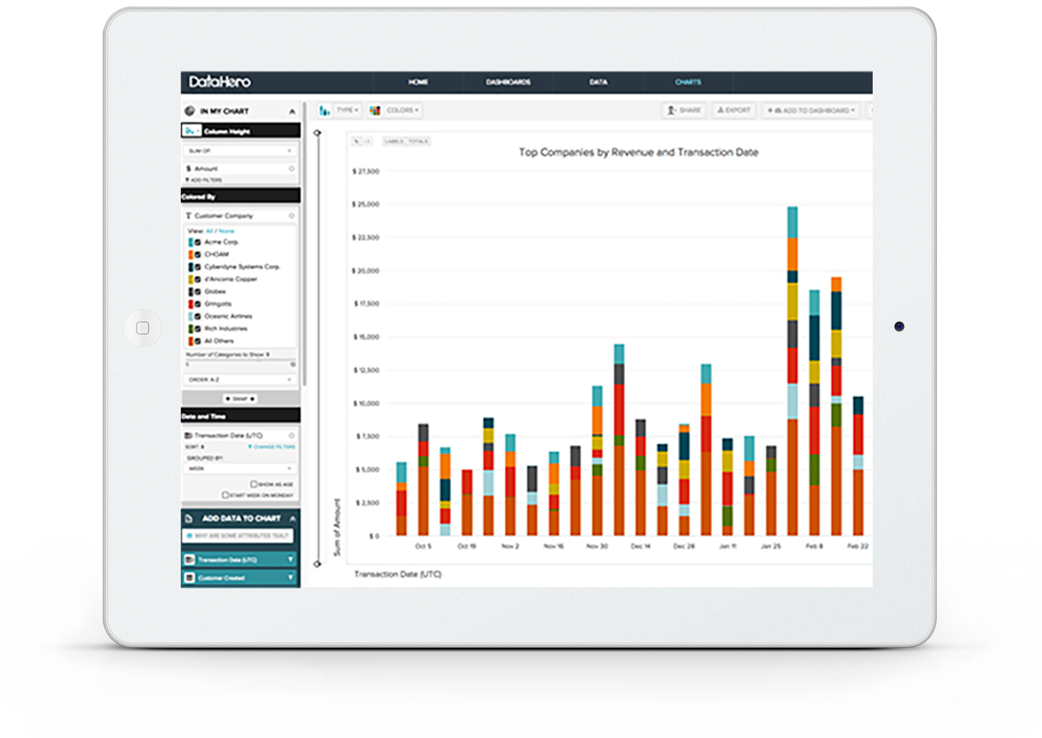Enable Start Week on Monday checkbox
The image size is (1042, 738).
click(x=225, y=495)
